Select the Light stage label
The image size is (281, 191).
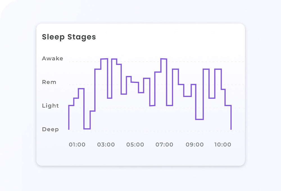51,106
